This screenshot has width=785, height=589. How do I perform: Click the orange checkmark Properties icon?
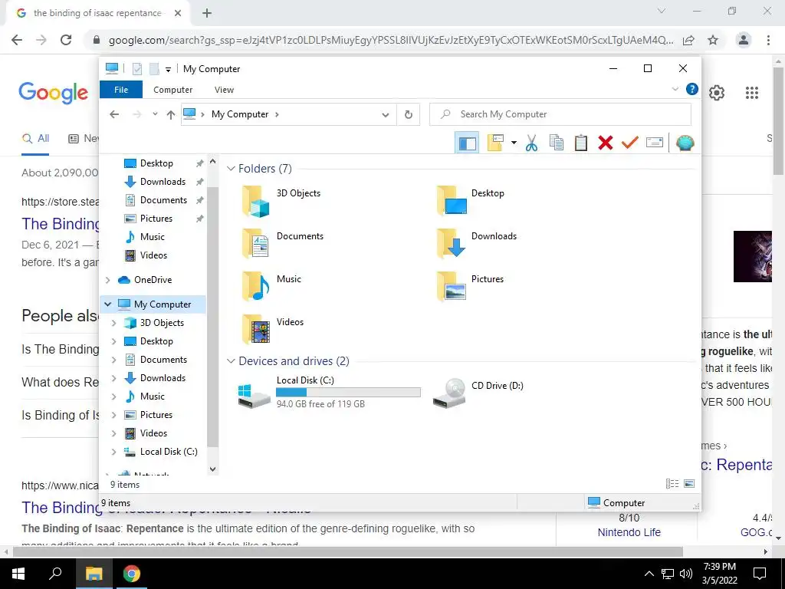click(630, 143)
